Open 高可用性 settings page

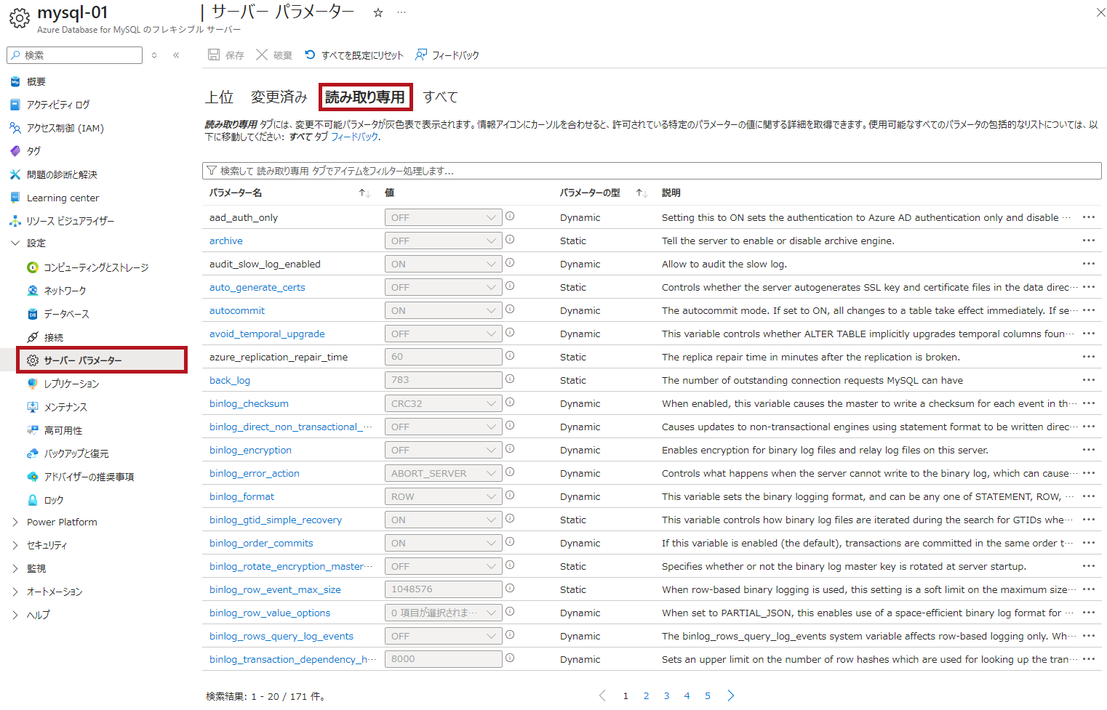point(63,430)
